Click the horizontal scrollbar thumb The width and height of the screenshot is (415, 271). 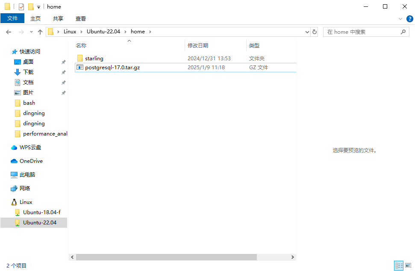point(166,257)
